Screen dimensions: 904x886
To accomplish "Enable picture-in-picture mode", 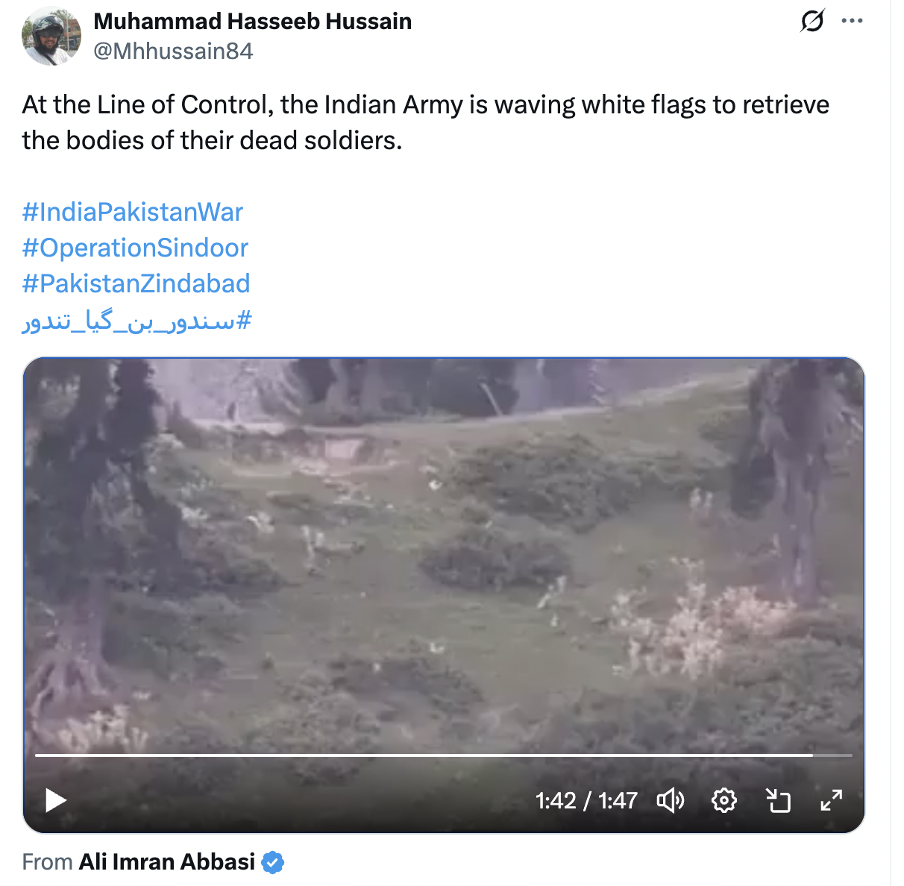I will point(778,800).
